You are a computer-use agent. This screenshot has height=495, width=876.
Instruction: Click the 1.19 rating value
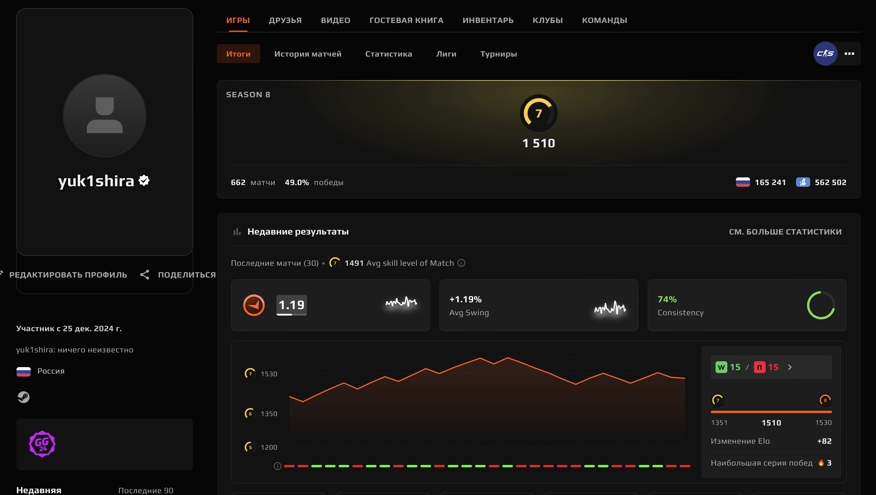291,305
